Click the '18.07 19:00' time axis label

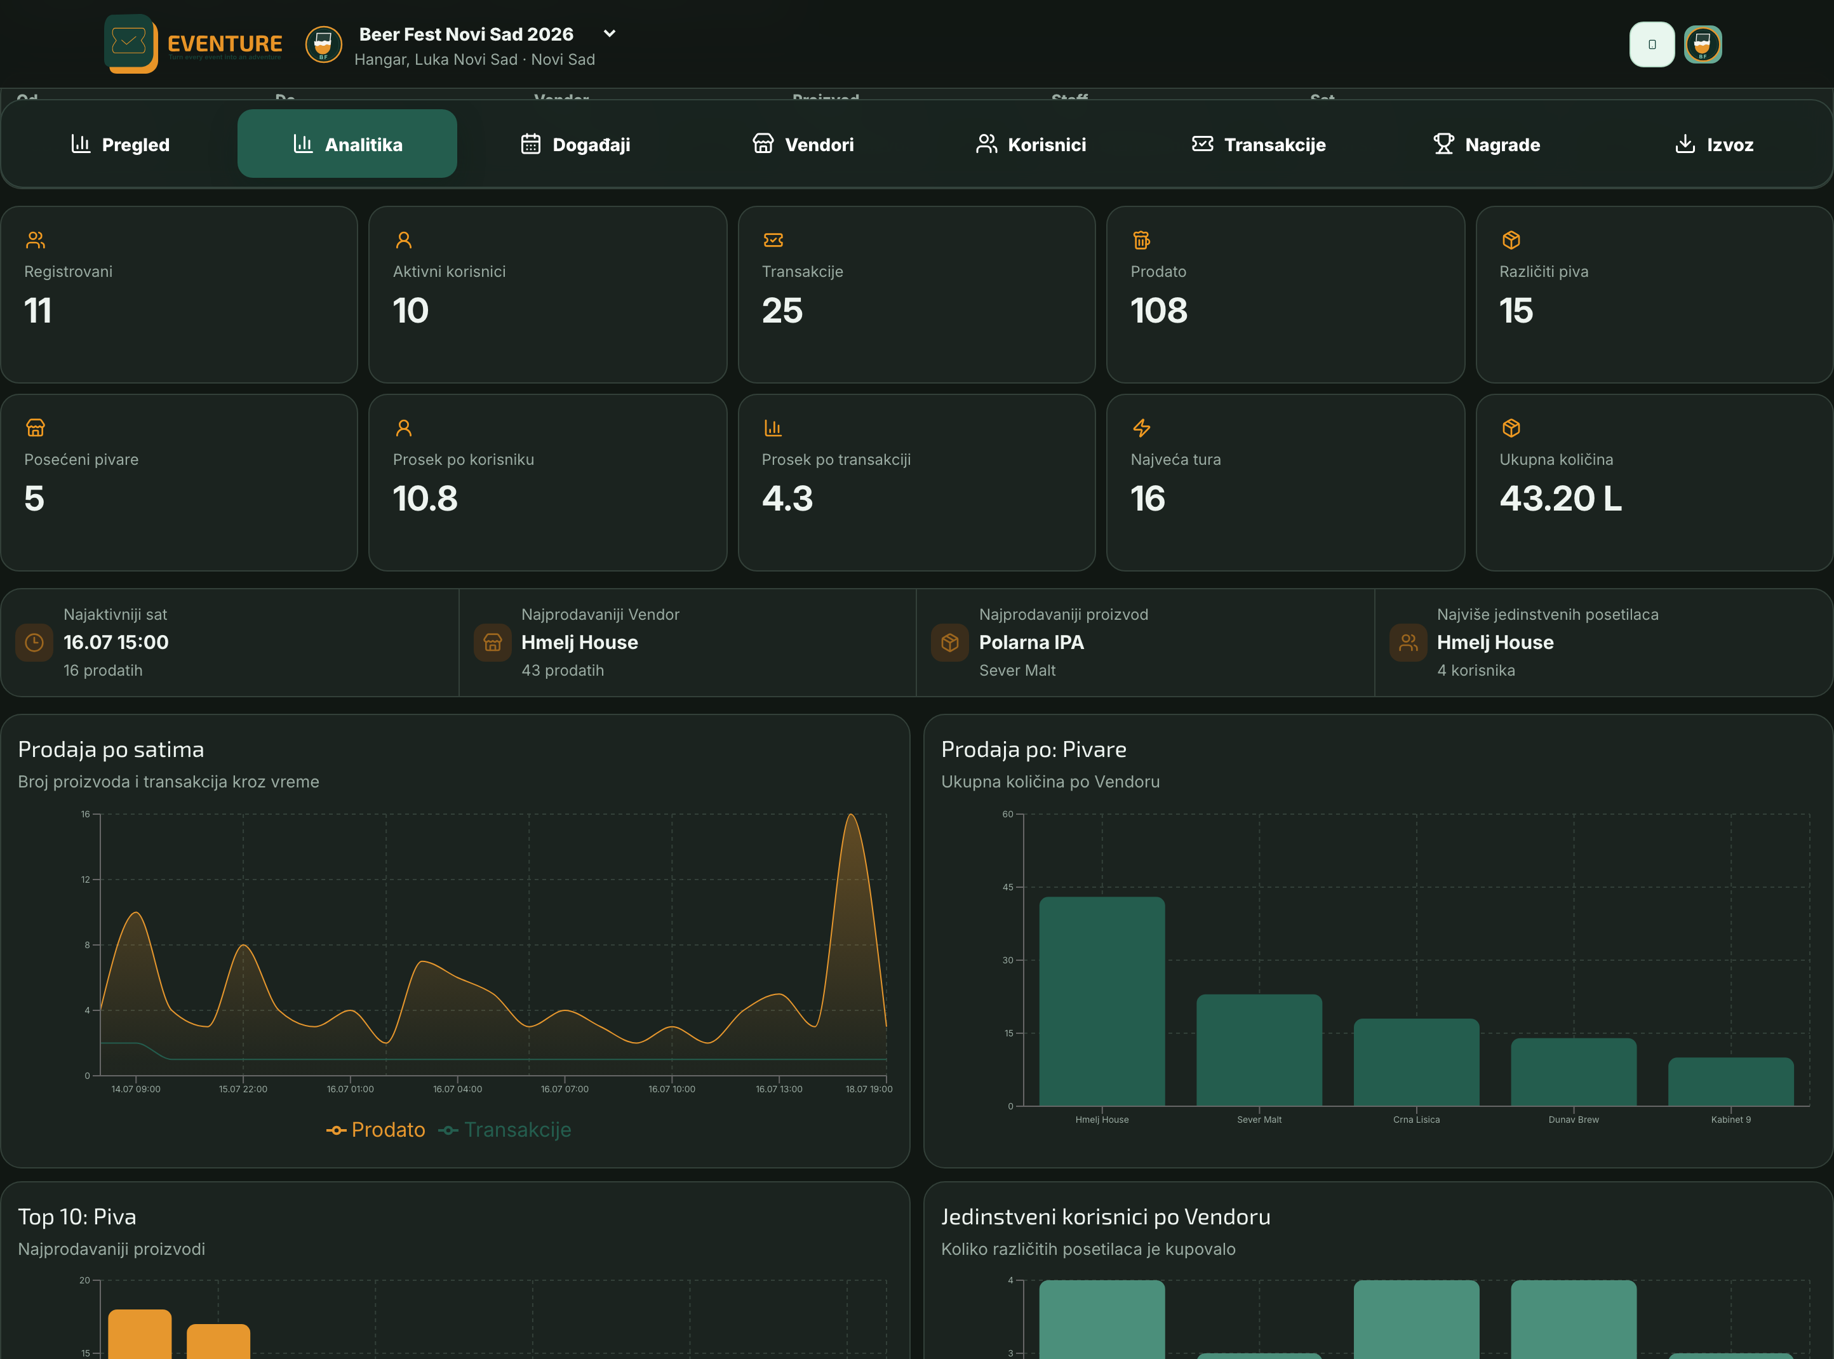point(869,1089)
